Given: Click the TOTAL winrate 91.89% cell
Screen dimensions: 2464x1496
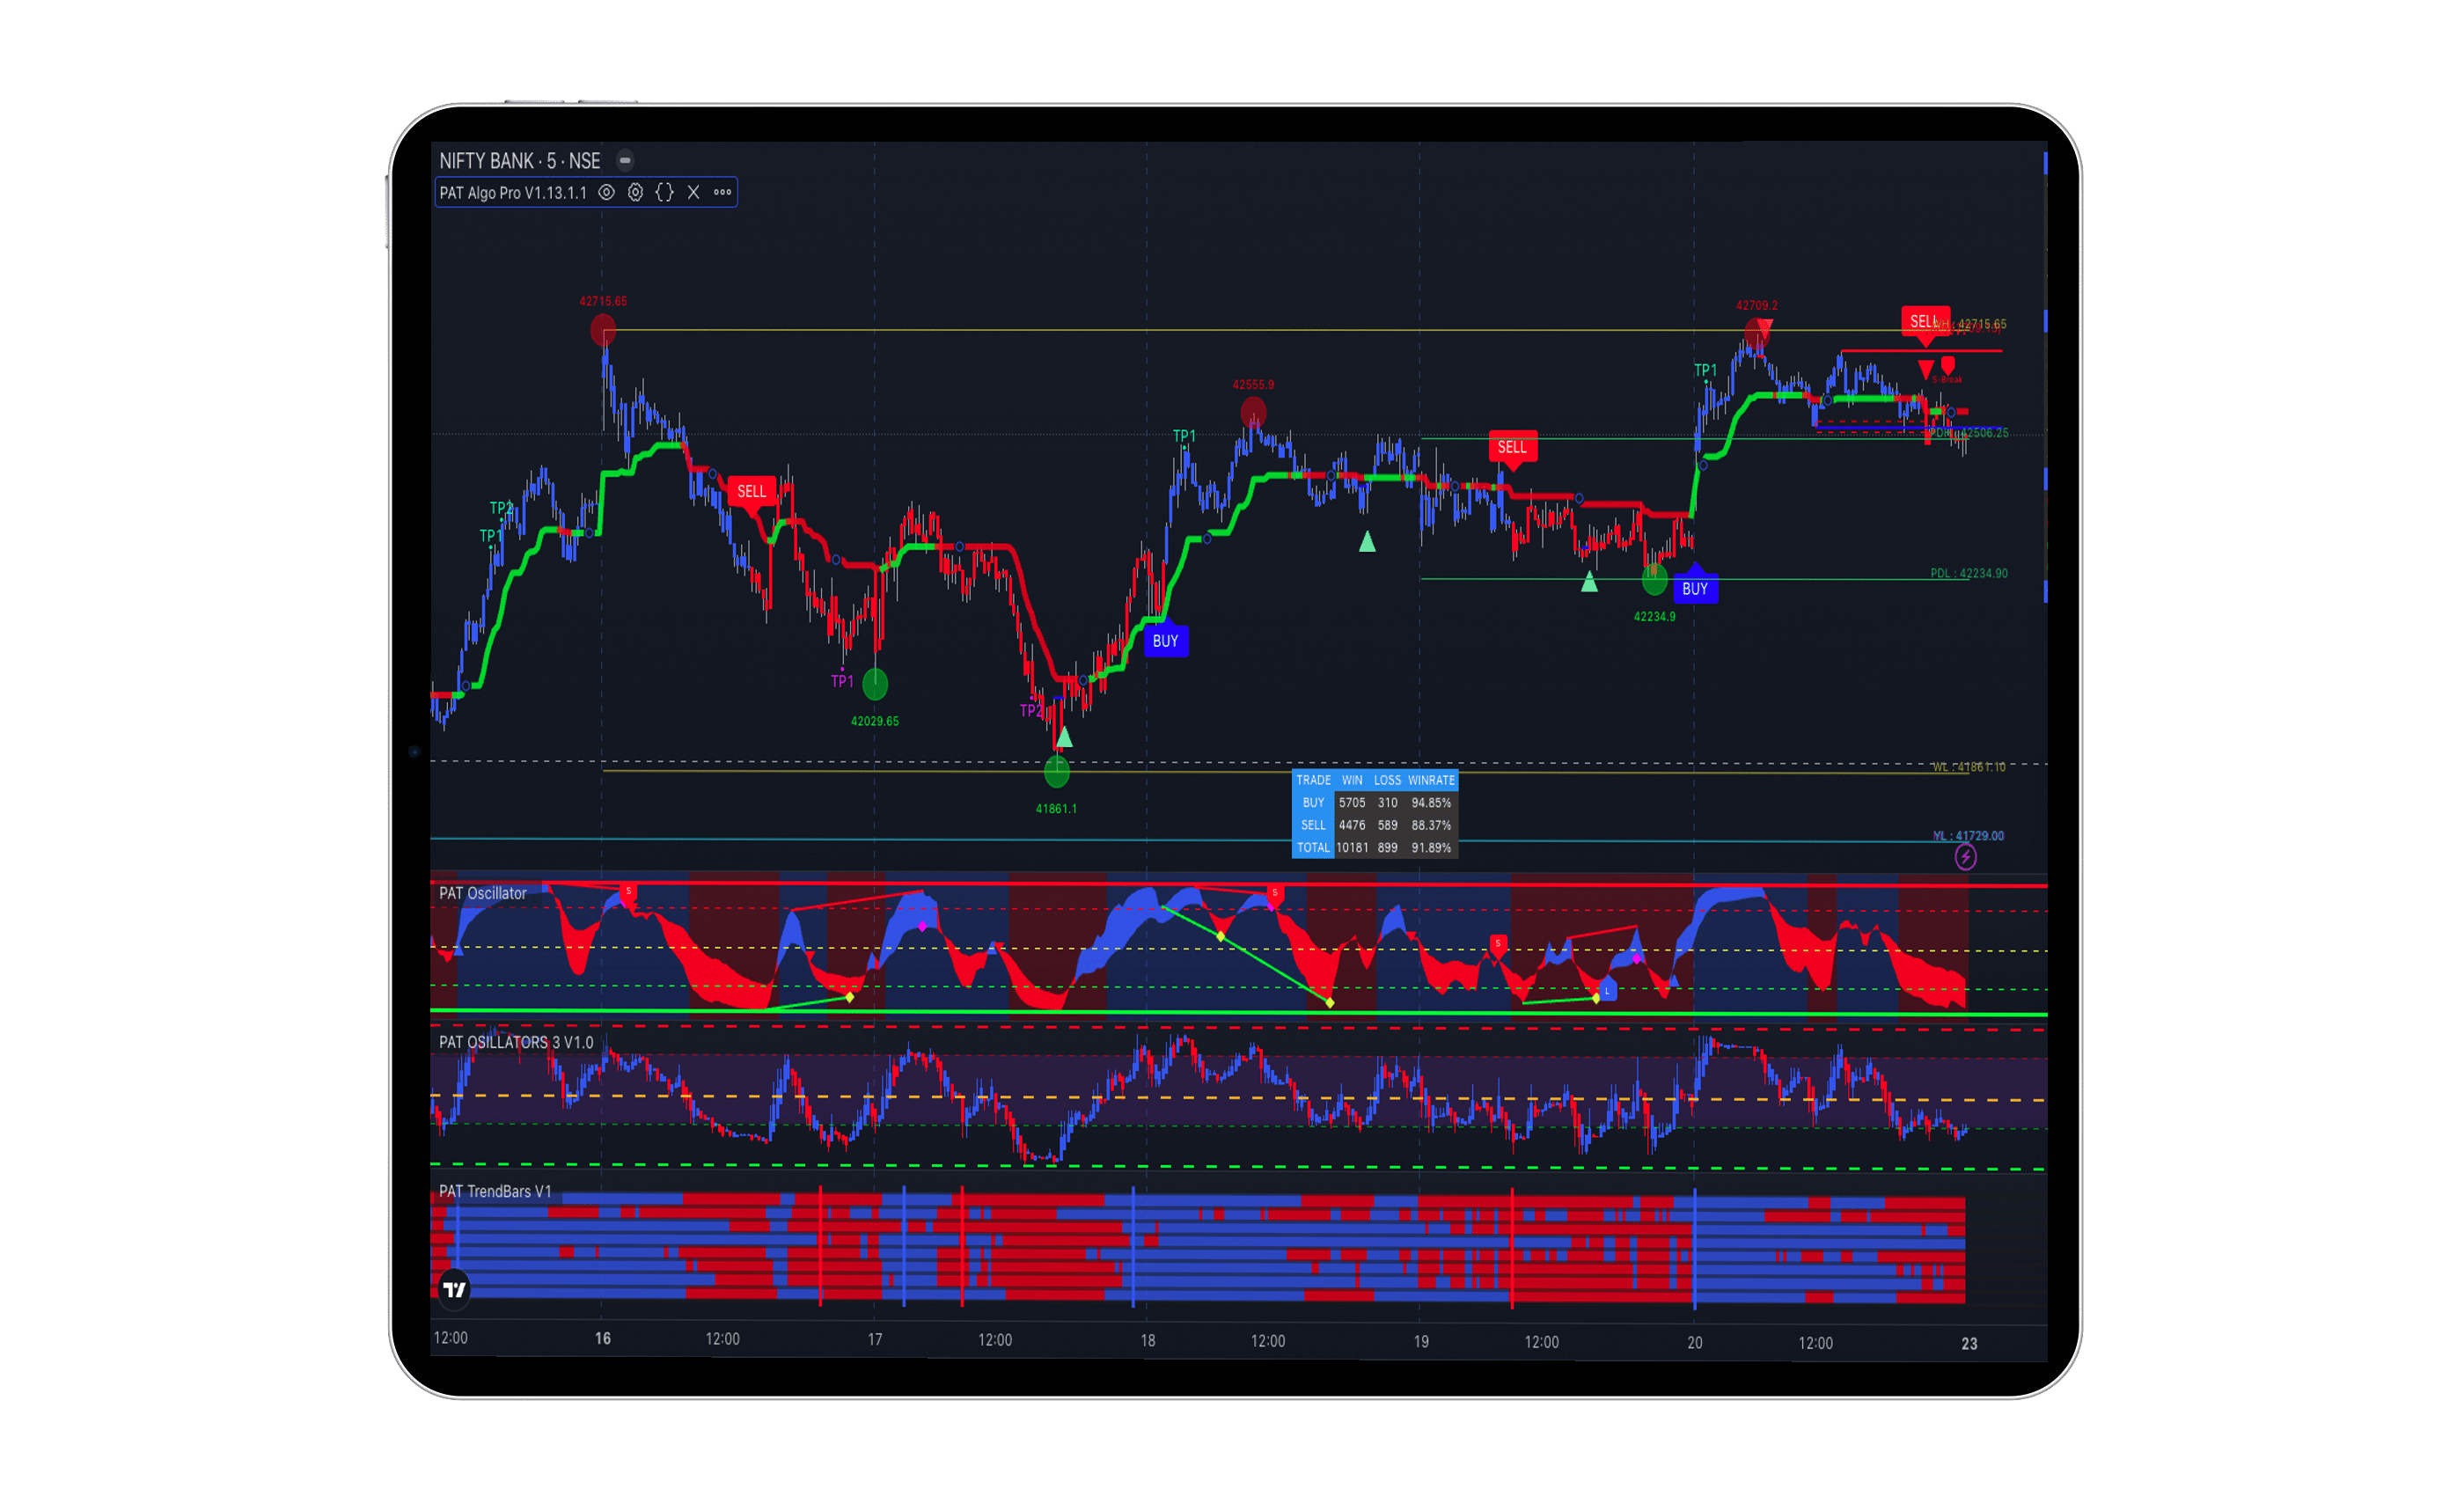Looking at the screenshot, I should 1431,848.
